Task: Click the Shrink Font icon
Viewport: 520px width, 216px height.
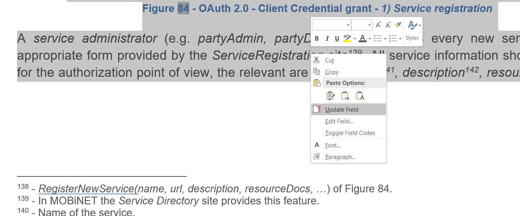Action: coord(387,25)
